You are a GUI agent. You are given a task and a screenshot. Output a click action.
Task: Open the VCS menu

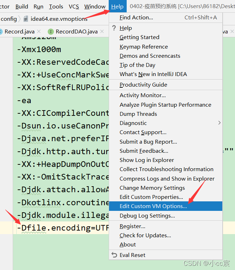click(x=74, y=7)
